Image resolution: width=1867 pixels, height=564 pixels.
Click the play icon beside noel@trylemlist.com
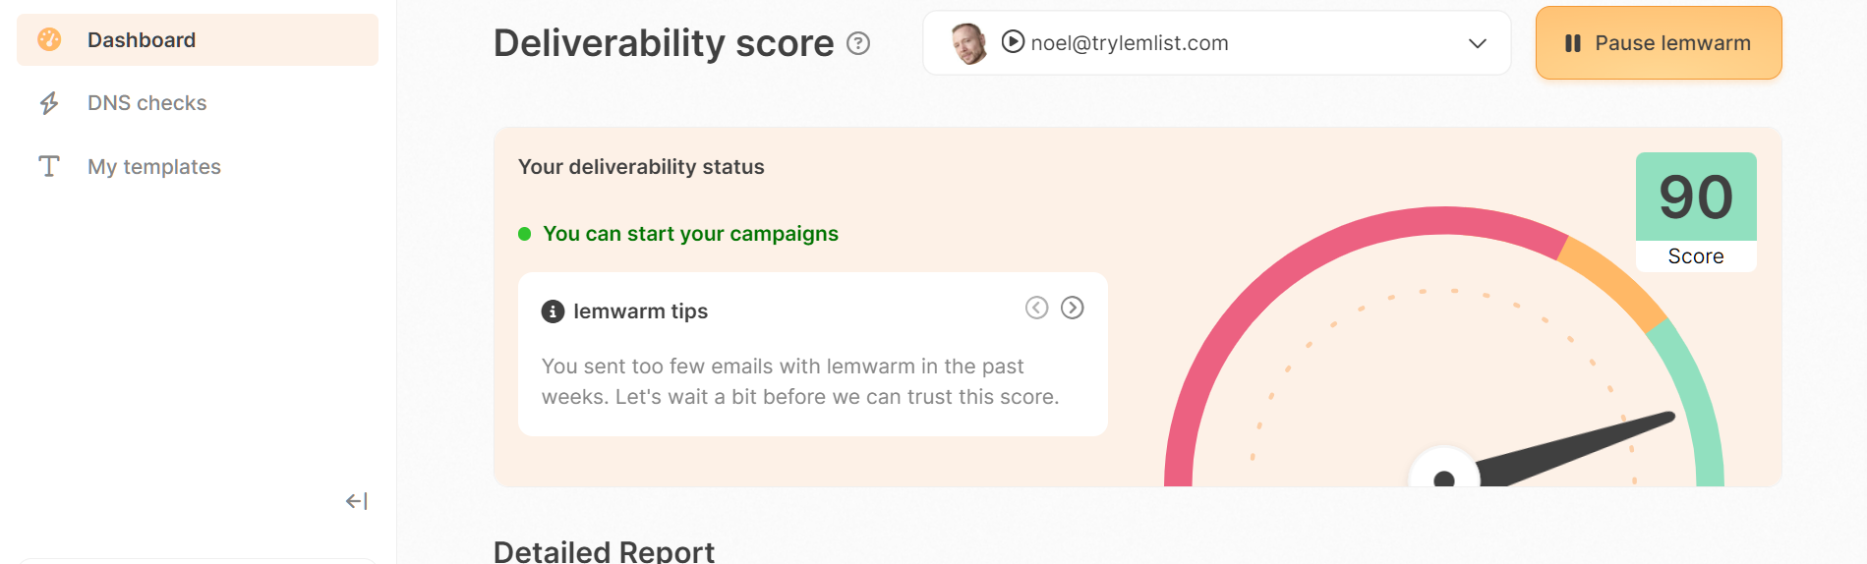point(1013,42)
